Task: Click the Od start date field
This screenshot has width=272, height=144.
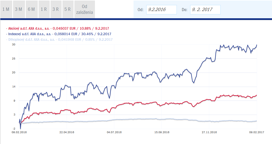Action: [x=161, y=9]
